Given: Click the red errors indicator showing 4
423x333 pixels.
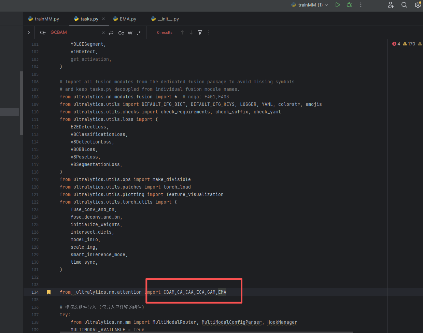Looking at the screenshot, I should pyautogui.click(x=396, y=44).
